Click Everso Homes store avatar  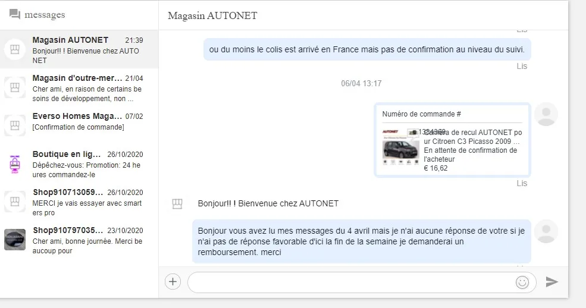(14, 125)
